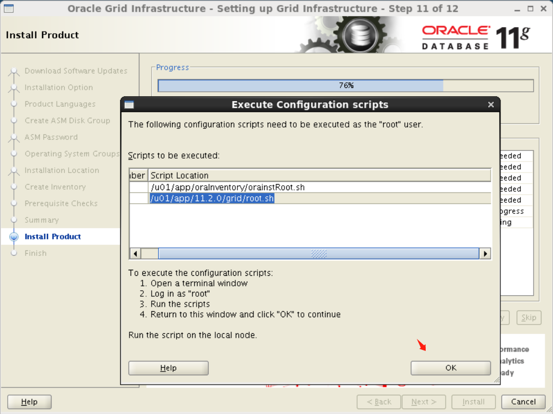Click the Help button at bottom left
This screenshot has height=414, width=553.
(29, 402)
